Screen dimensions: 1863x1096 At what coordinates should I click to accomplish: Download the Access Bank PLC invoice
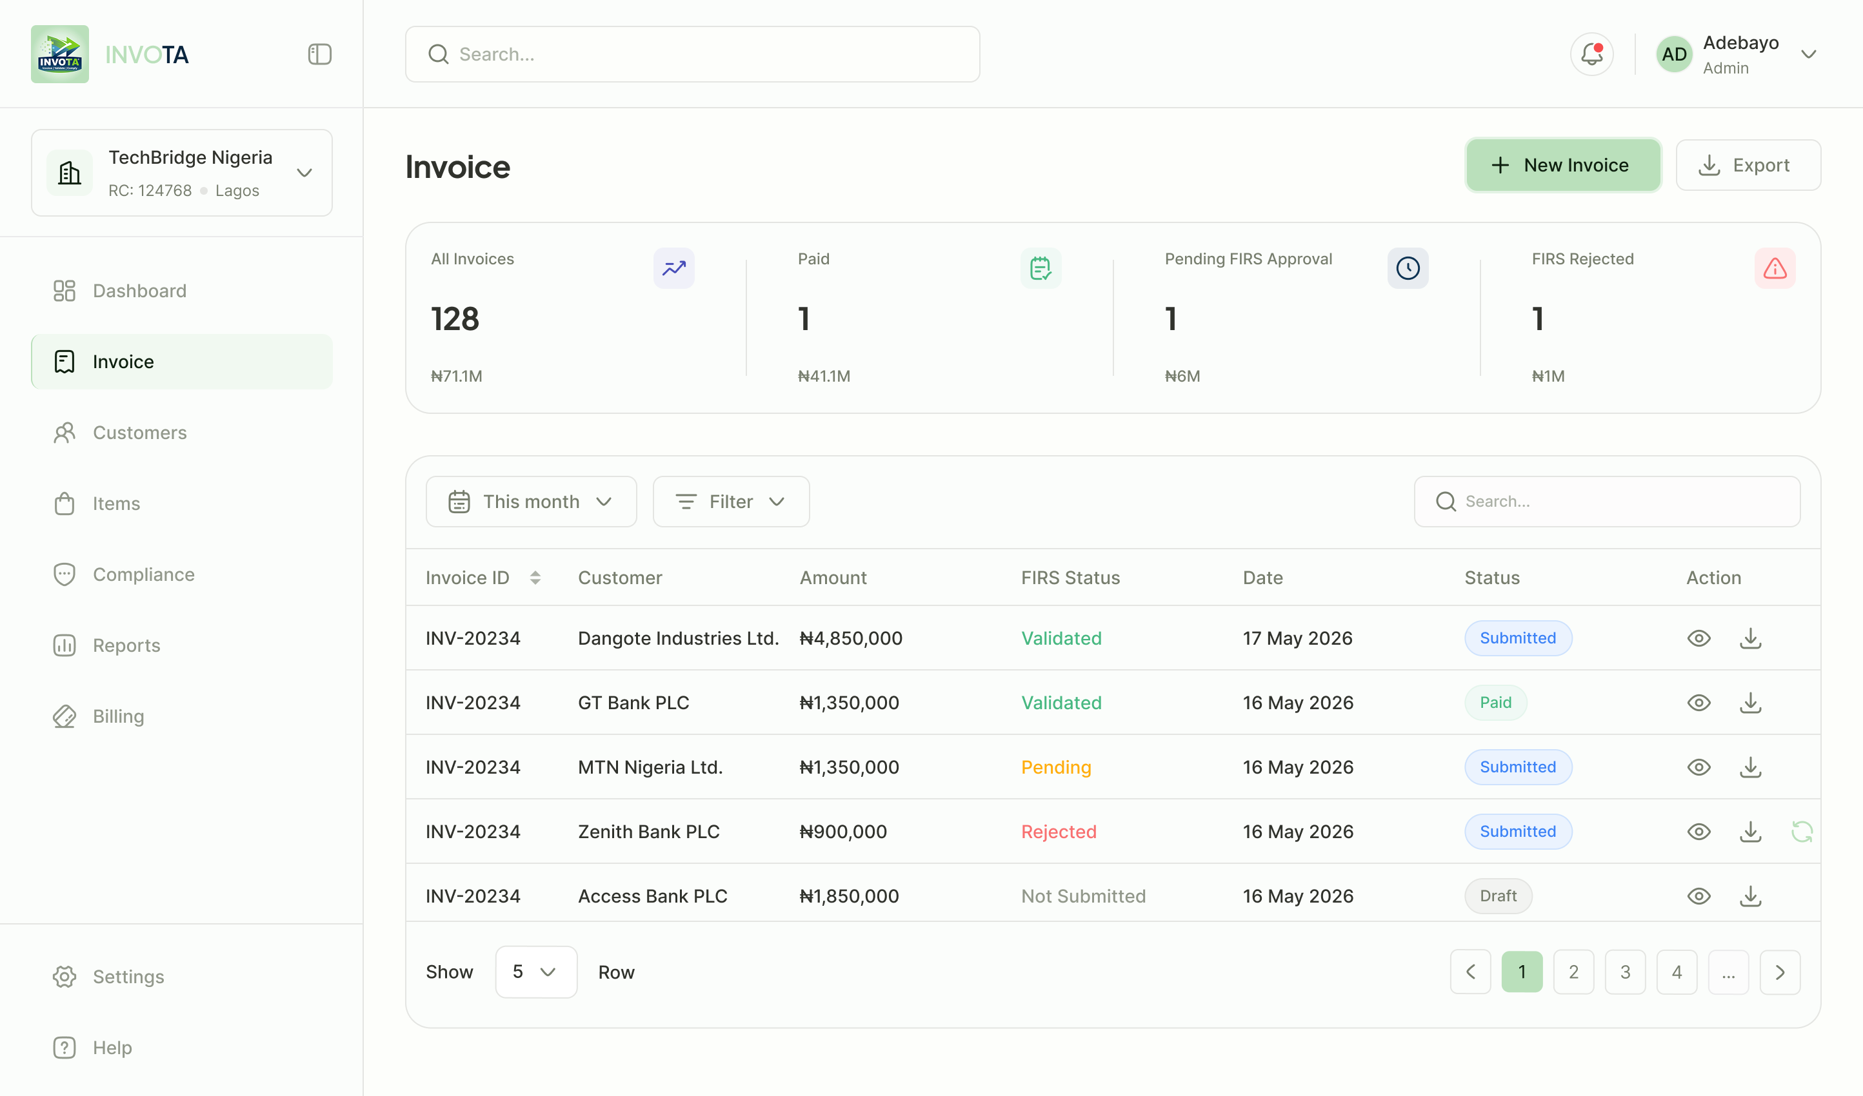(x=1750, y=895)
